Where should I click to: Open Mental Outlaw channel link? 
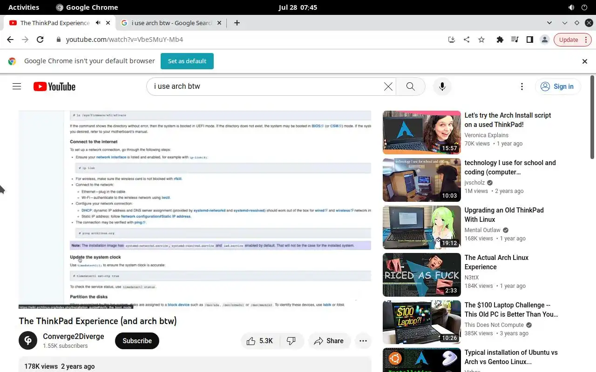tap(482, 230)
